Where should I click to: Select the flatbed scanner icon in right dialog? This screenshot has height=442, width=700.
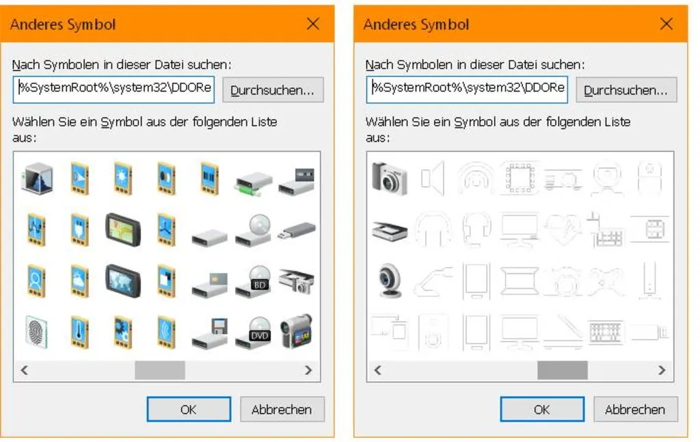pos(390,231)
